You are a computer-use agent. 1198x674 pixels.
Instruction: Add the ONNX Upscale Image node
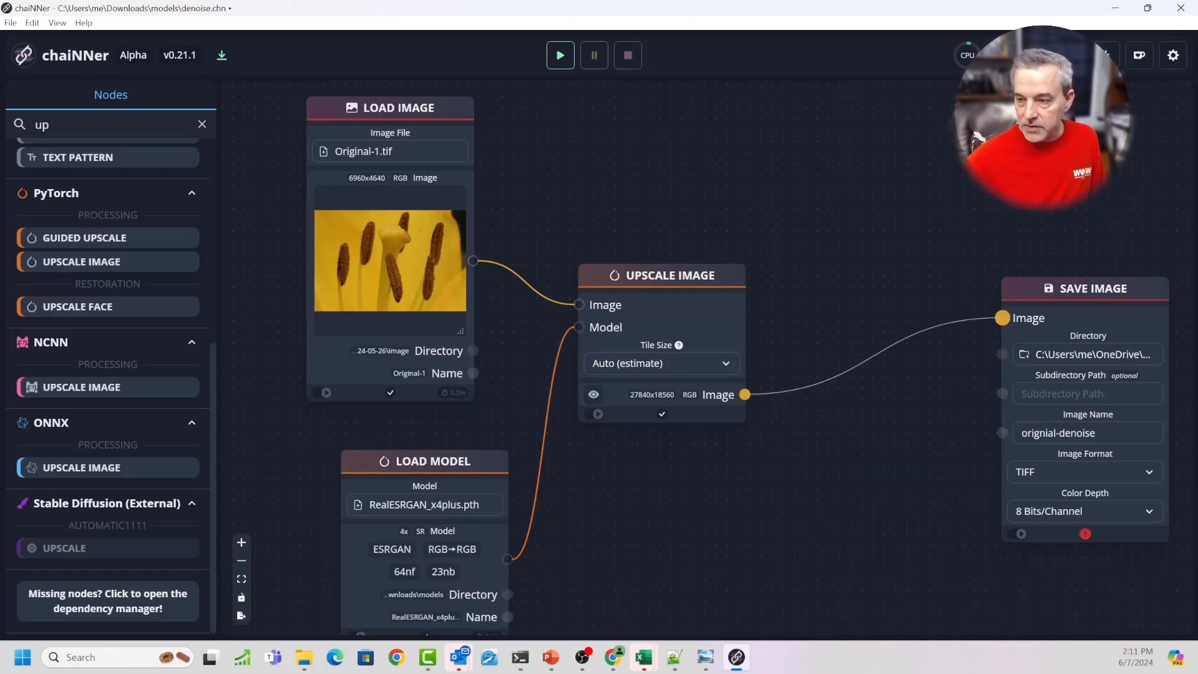(108, 467)
